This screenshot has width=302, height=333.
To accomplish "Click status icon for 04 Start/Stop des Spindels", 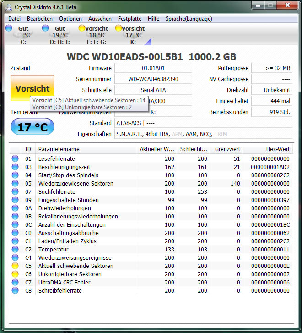I will pos(15,175).
